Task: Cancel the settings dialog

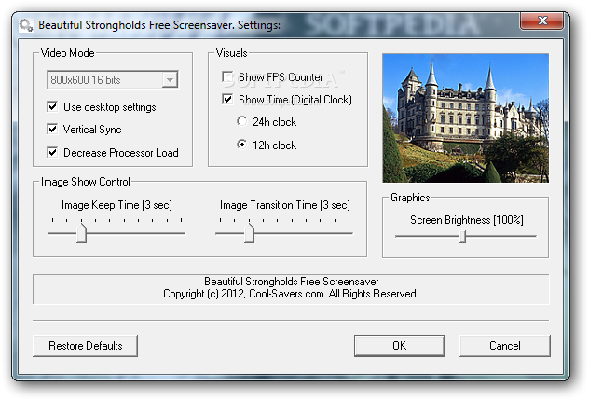Action: pyautogui.click(x=505, y=346)
